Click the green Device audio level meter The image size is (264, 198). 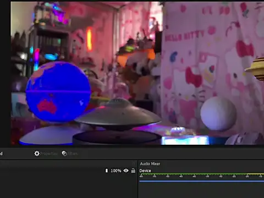[x=201, y=174]
